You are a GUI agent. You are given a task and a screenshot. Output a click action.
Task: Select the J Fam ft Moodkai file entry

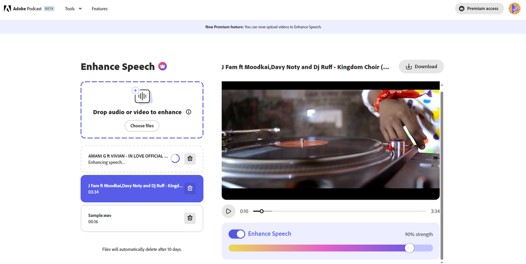click(142, 188)
